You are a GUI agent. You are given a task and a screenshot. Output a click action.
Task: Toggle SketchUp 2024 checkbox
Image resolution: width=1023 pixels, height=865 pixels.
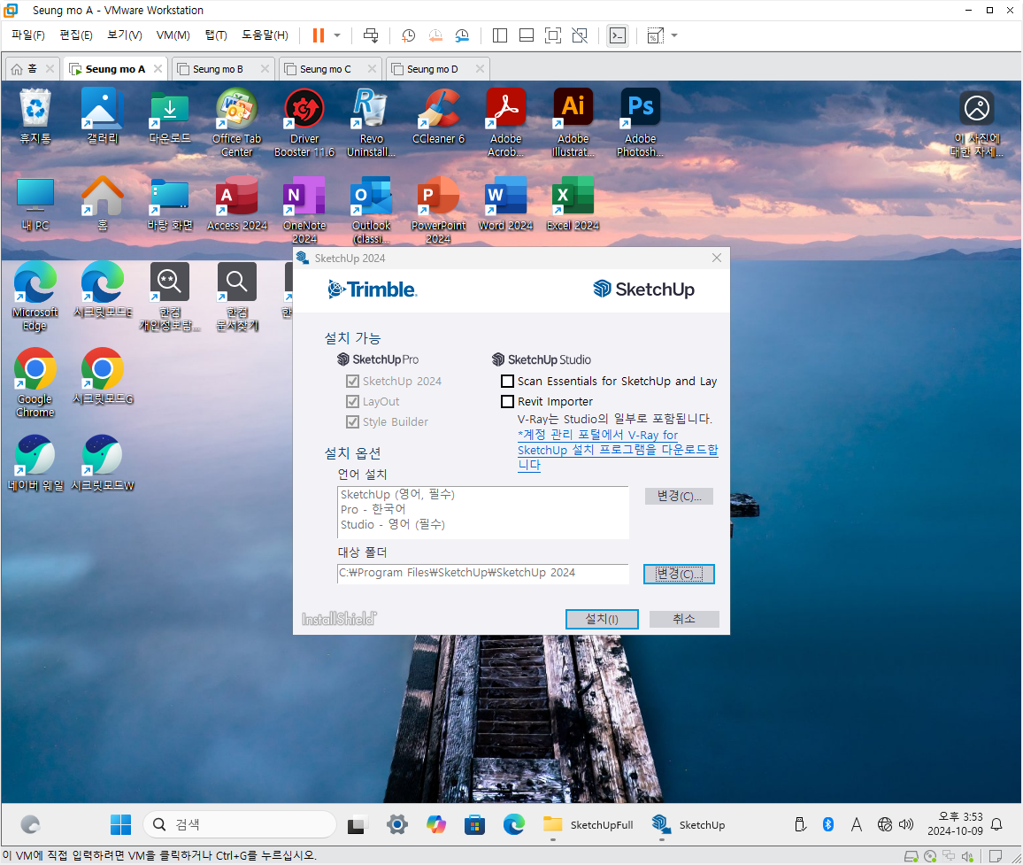[x=352, y=381]
